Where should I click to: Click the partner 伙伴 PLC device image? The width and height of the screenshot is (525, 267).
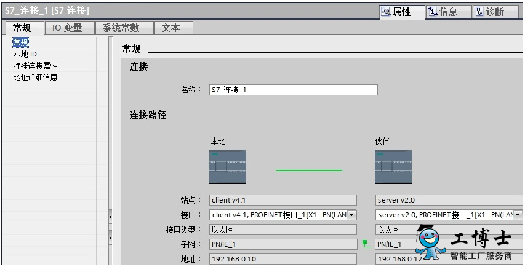(x=393, y=167)
